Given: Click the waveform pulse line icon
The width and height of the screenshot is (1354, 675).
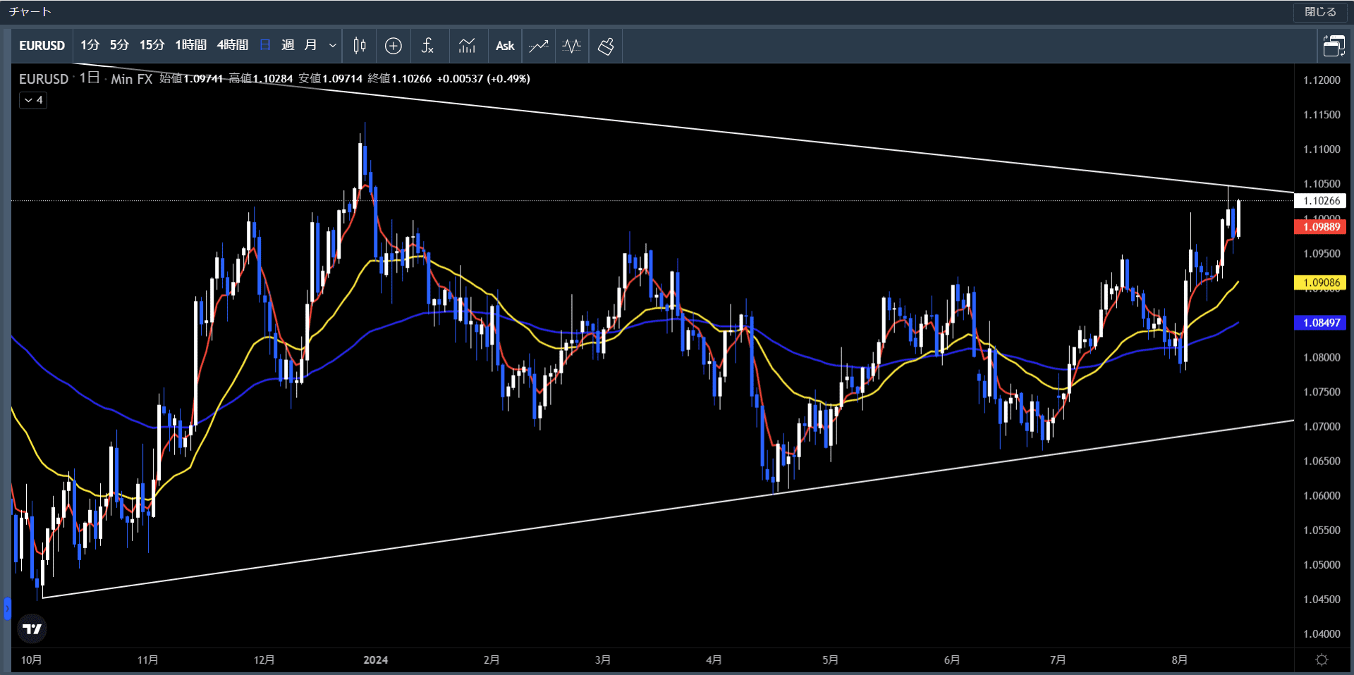Looking at the screenshot, I should 572,46.
